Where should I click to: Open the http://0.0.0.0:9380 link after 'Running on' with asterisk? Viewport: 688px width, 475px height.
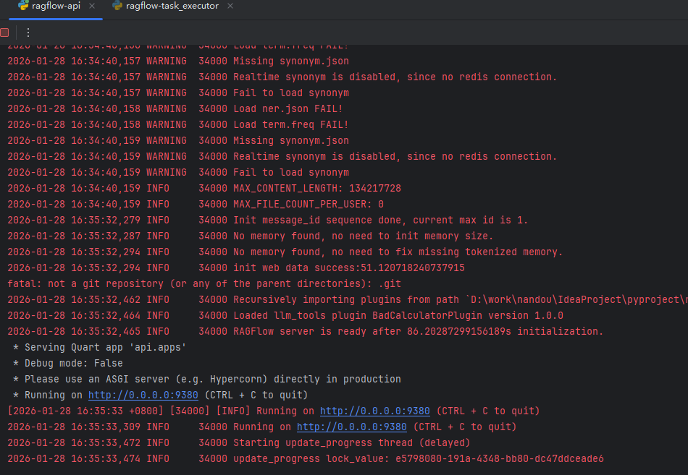(143, 395)
